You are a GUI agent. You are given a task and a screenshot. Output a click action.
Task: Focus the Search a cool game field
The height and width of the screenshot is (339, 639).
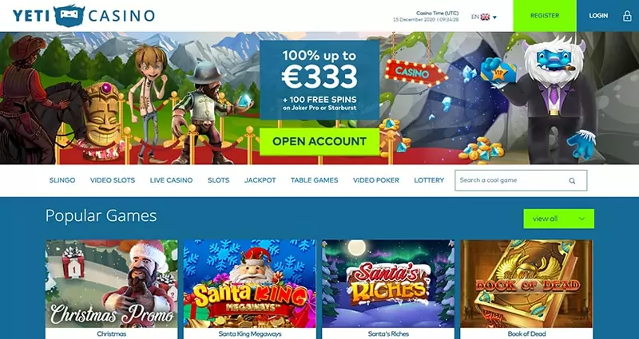pyautogui.click(x=521, y=180)
